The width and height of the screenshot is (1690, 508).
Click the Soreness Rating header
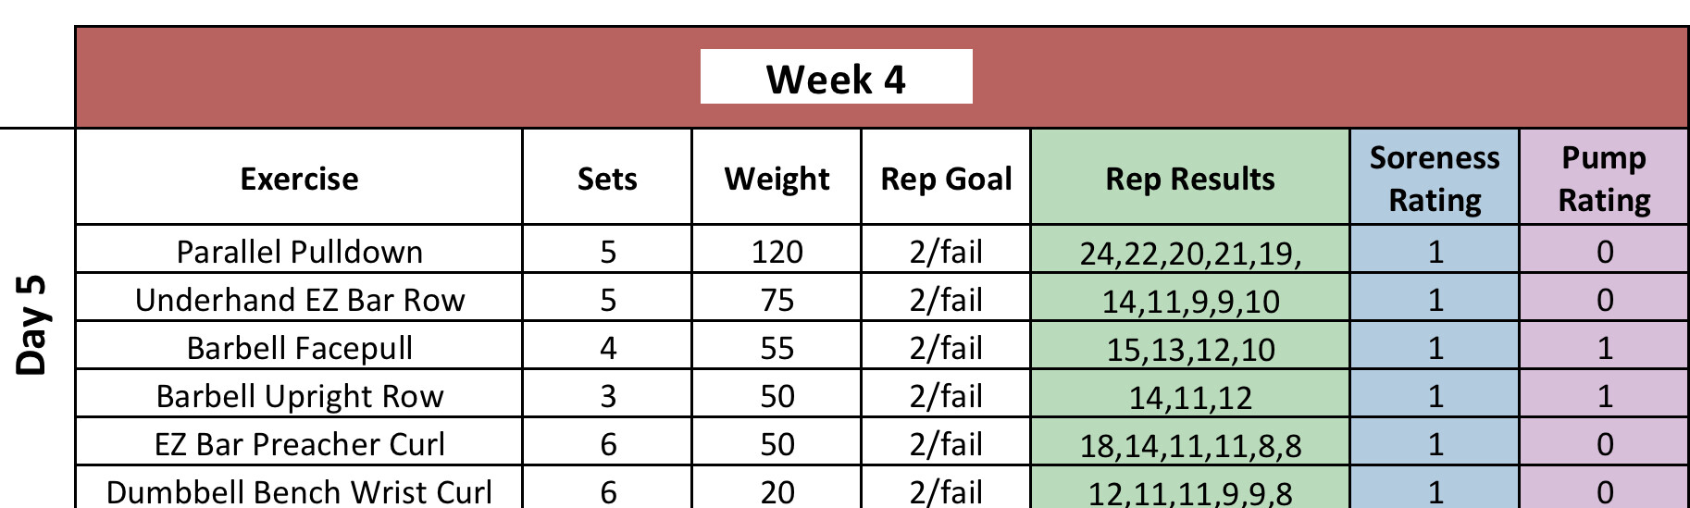1435,178
